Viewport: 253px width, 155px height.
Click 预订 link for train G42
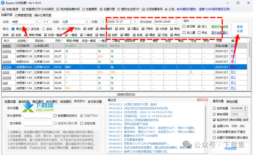pyautogui.click(x=233, y=83)
